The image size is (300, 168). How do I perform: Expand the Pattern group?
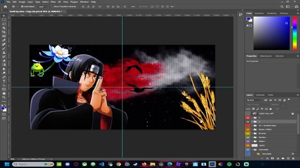(x=252, y=141)
